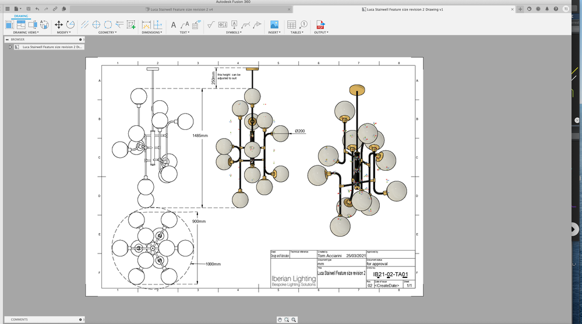Open the File menu document icon
Screen dimensions: 582x324
tap(17, 9)
